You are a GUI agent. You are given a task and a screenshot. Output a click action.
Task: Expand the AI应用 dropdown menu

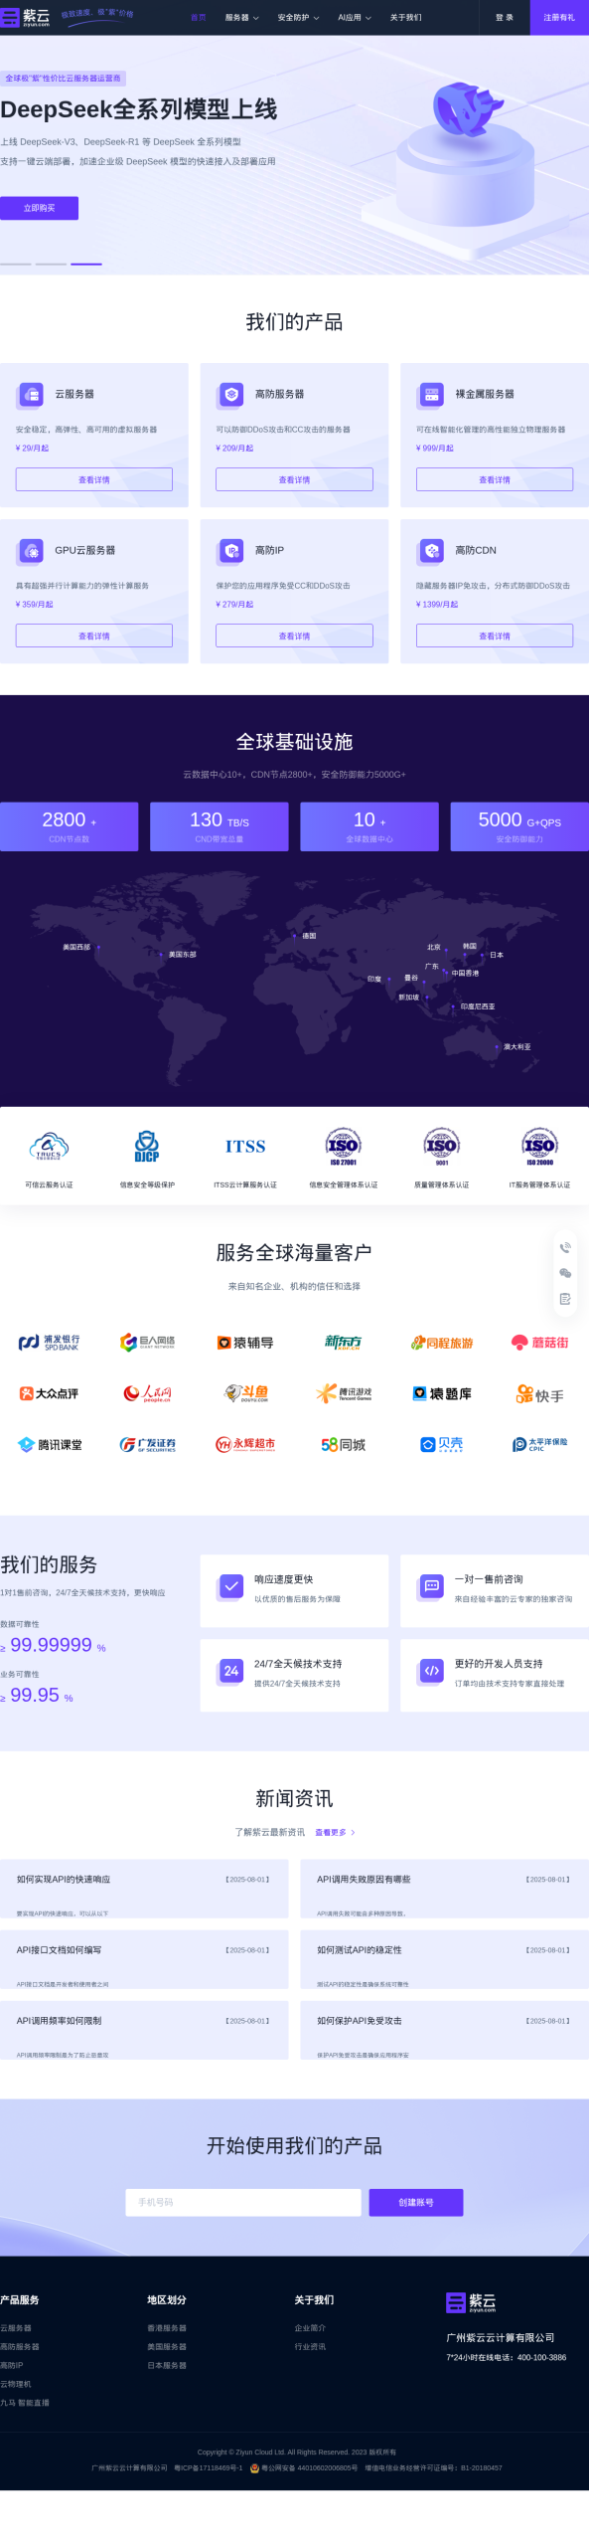(354, 18)
